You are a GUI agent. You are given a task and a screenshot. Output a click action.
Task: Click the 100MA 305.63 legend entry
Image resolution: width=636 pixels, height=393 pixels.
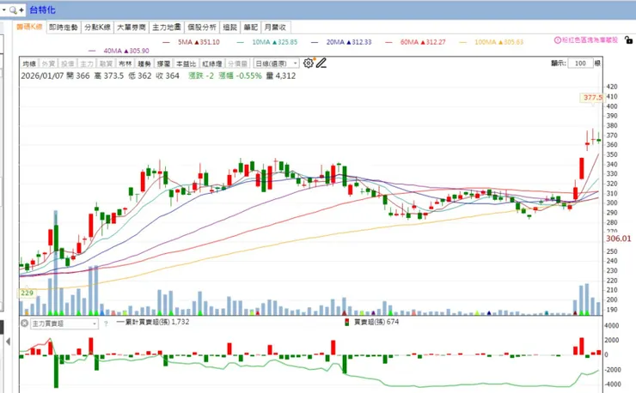pyautogui.click(x=492, y=42)
